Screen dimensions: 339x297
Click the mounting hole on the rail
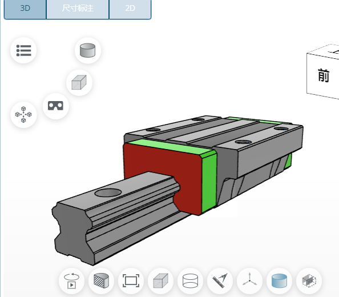tap(108, 192)
